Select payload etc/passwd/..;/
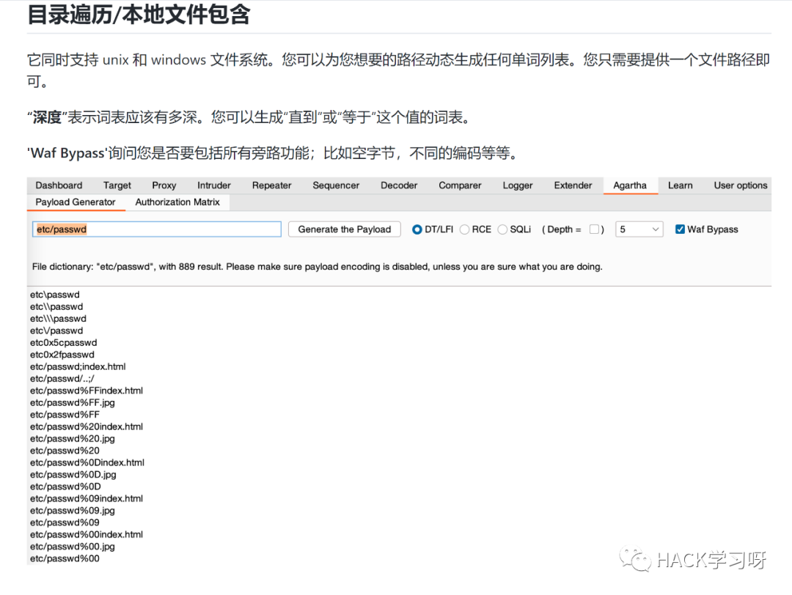Viewport: 792px width, 595px height. click(x=62, y=379)
